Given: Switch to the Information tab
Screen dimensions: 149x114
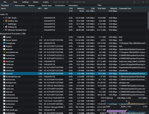Looking at the screenshot, I should [x=73, y=5].
